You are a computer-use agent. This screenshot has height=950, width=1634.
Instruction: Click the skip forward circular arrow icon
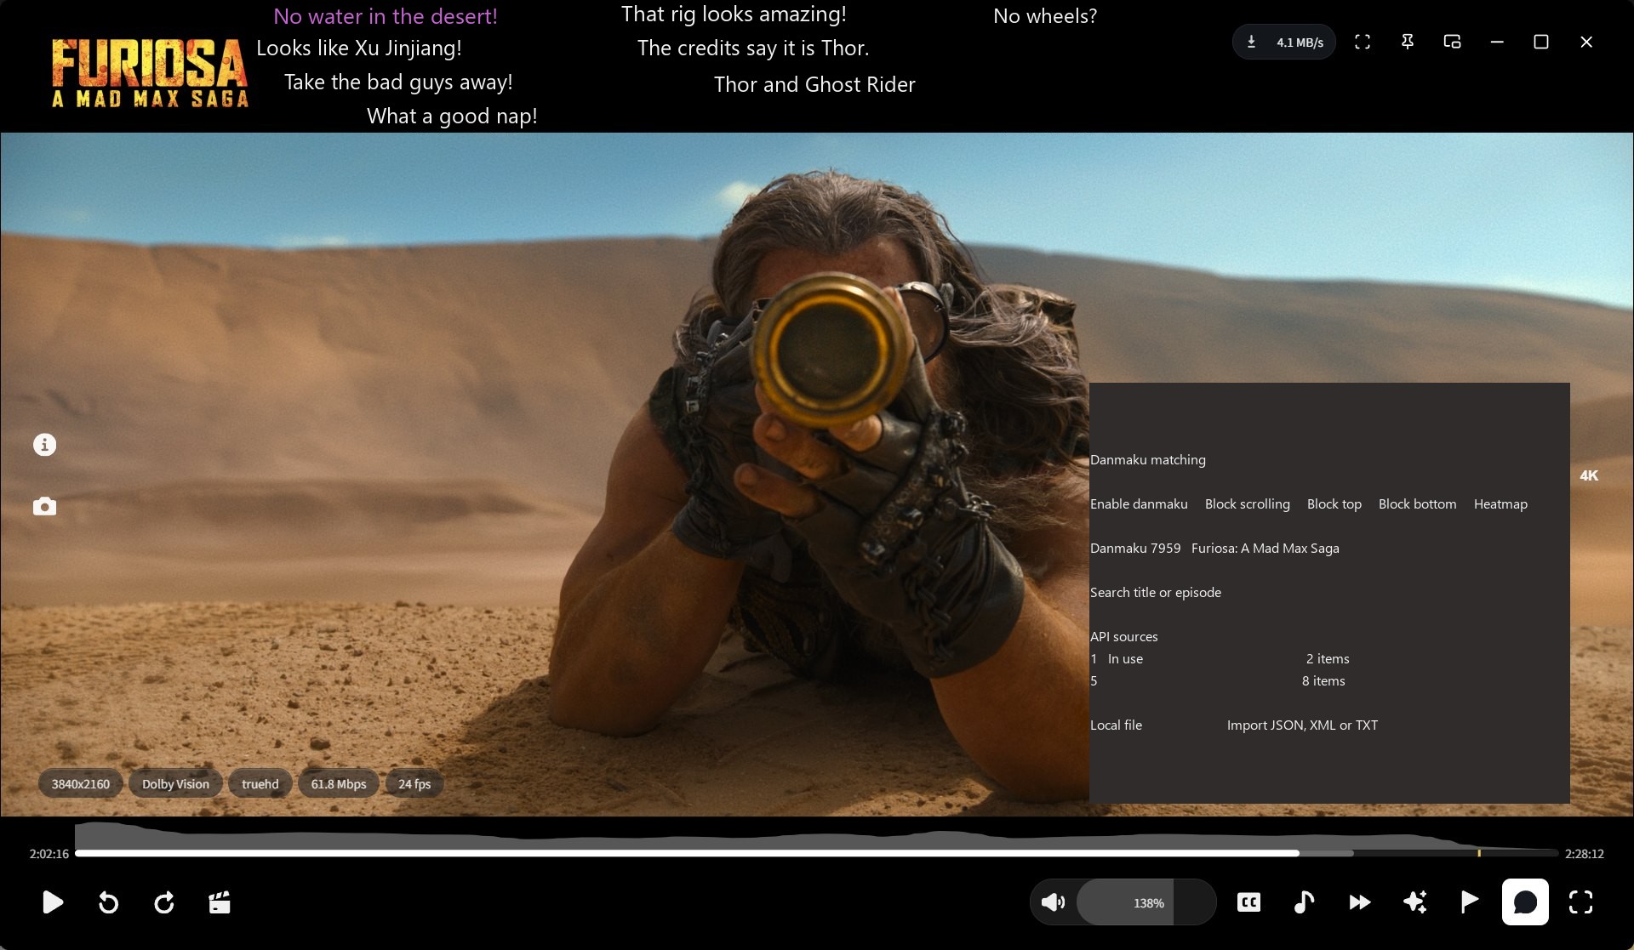164,902
